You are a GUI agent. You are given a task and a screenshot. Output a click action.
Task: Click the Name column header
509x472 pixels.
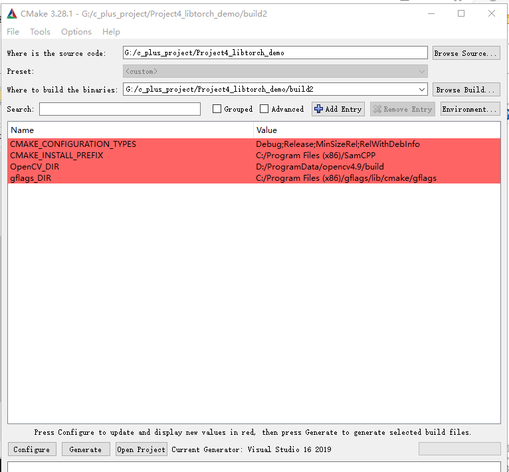(x=130, y=130)
